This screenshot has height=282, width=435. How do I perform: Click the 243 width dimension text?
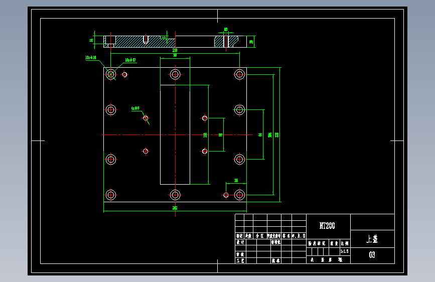coord(175,208)
